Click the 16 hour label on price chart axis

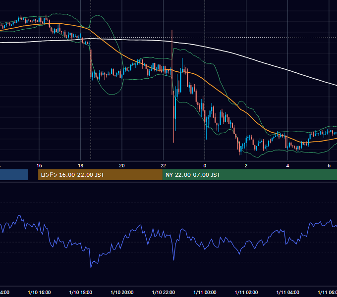[39, 166]
